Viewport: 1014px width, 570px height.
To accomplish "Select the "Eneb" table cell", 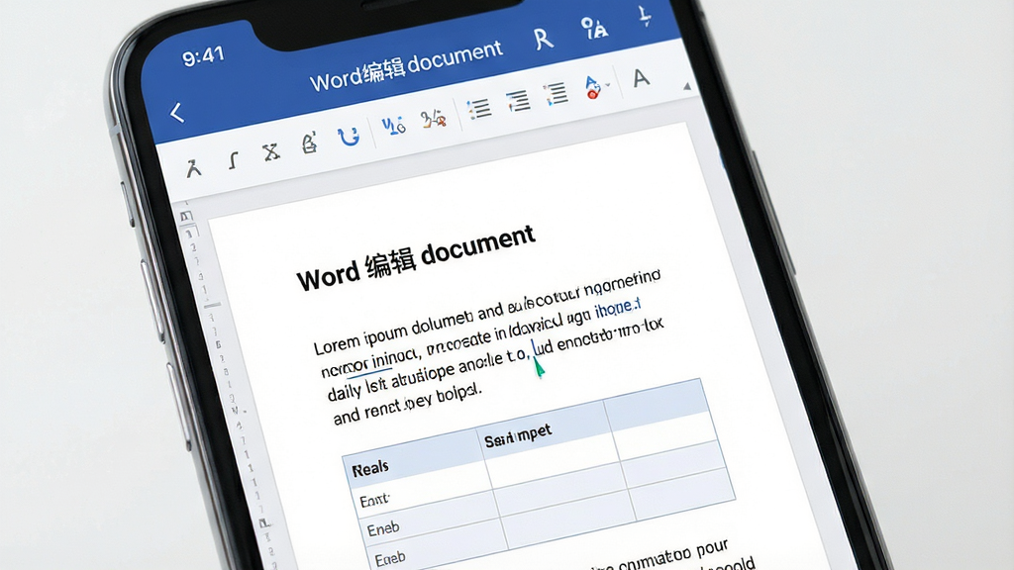I will [x=430, y=517].
